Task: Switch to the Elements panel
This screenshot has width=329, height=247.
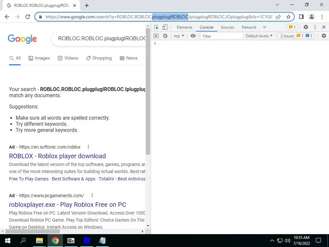Action: (184, 27)
